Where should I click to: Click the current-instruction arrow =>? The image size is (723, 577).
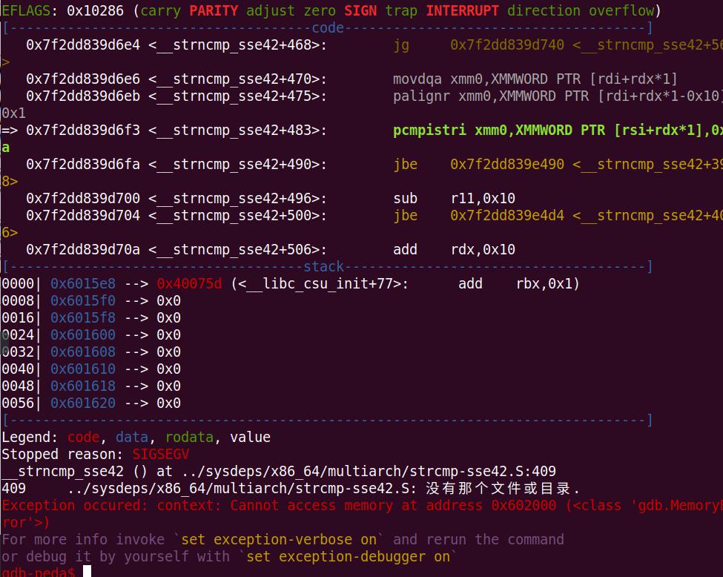point(10,130)
